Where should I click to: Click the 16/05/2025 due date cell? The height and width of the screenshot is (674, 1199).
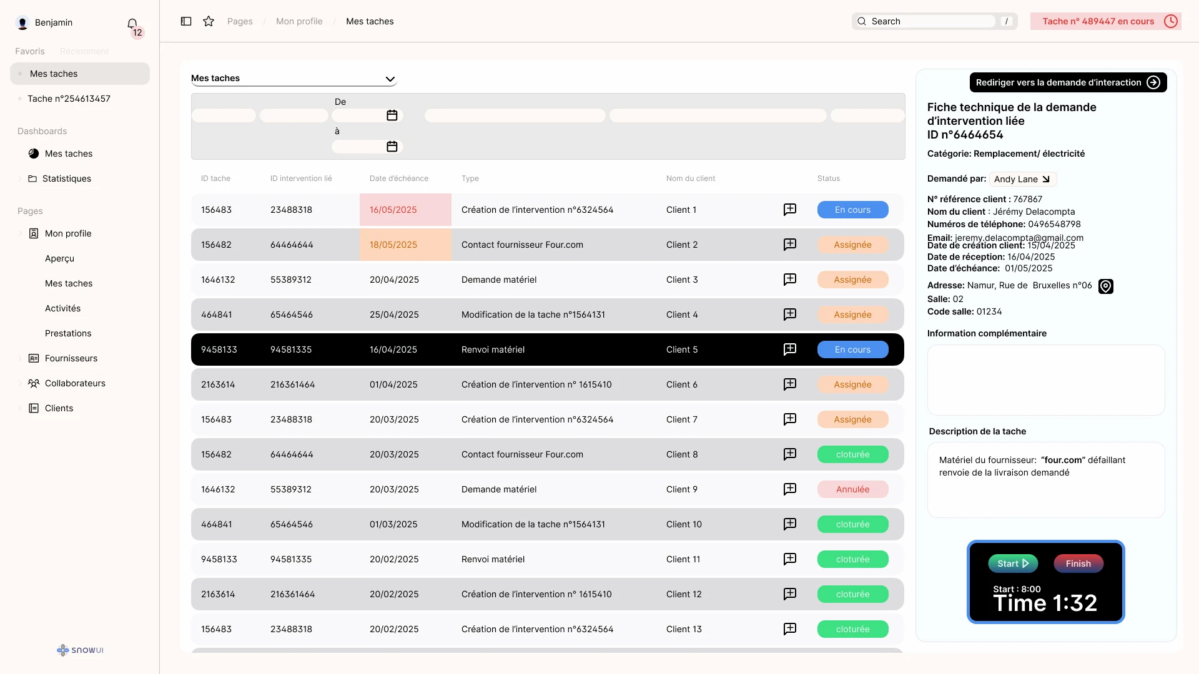[405, 210]
